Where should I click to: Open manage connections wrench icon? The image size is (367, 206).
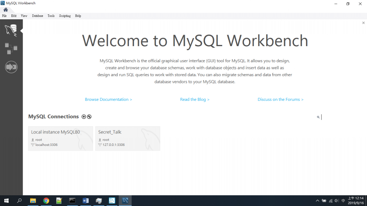pyautogui.click(x=89, y=117)
